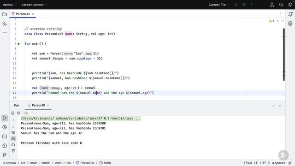Screen dimensions: 295x166
Task: Open Notifications bell icon
Action: [290, 14]
